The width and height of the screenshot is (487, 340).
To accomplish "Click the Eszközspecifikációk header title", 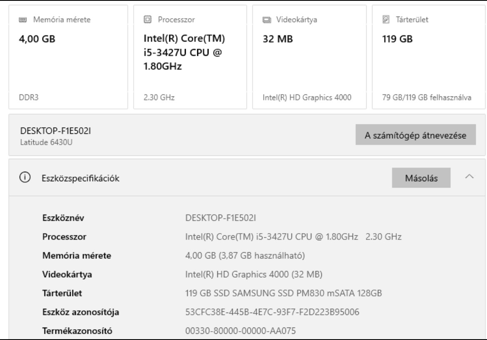I will pos(80,178).
